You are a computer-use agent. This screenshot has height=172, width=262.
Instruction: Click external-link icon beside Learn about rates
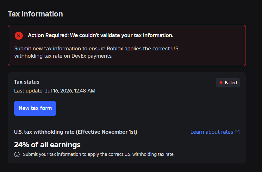pyautogui.click(x=237, y=132)
